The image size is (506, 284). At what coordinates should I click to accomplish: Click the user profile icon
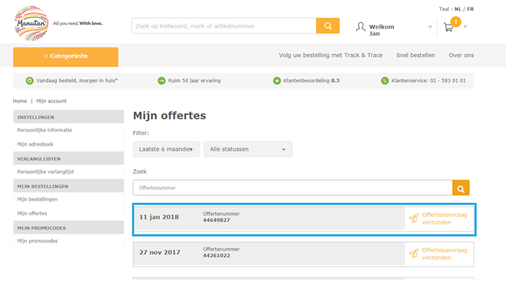click(x=361, y=27)
